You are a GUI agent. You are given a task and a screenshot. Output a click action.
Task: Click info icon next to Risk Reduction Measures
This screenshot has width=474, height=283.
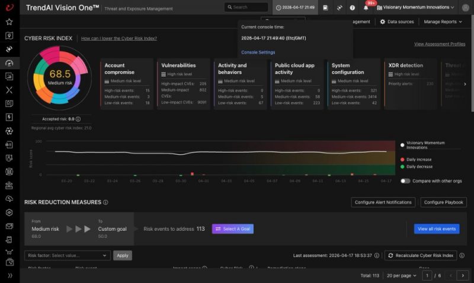click(x=105, y=202)
